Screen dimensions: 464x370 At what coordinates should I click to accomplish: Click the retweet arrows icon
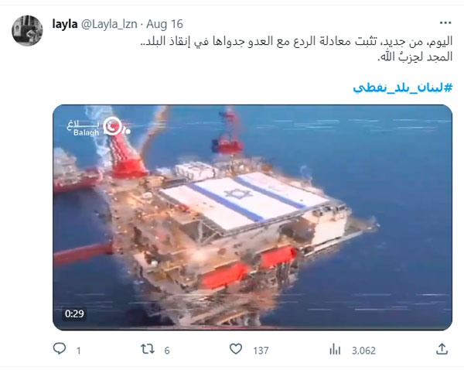click(148, 349)
